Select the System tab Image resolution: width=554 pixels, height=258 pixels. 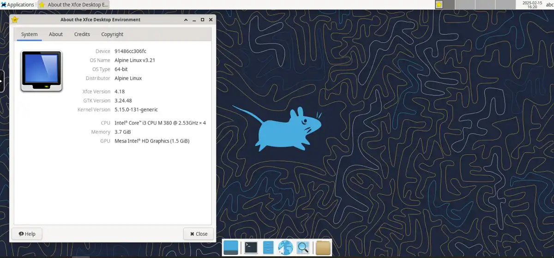(30, 34)
